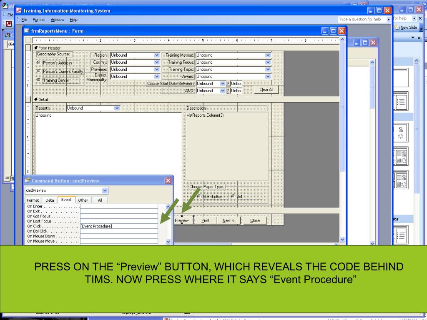427x320 pixels.
Task: Open the Help menu
Action: coord(73,20)
